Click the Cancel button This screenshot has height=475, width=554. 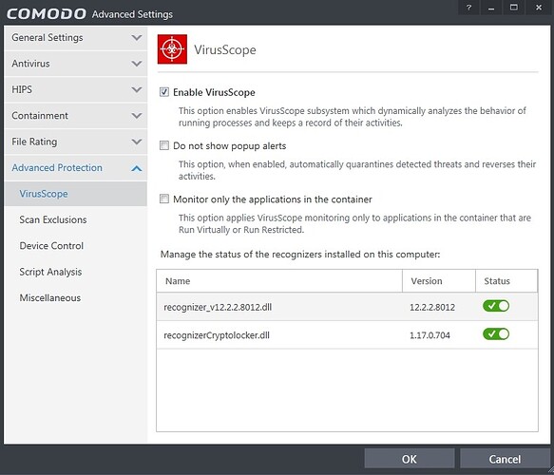(x=505, y=459)
